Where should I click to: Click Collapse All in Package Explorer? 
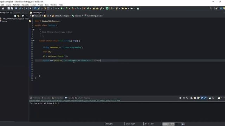(x=15, y=16)
